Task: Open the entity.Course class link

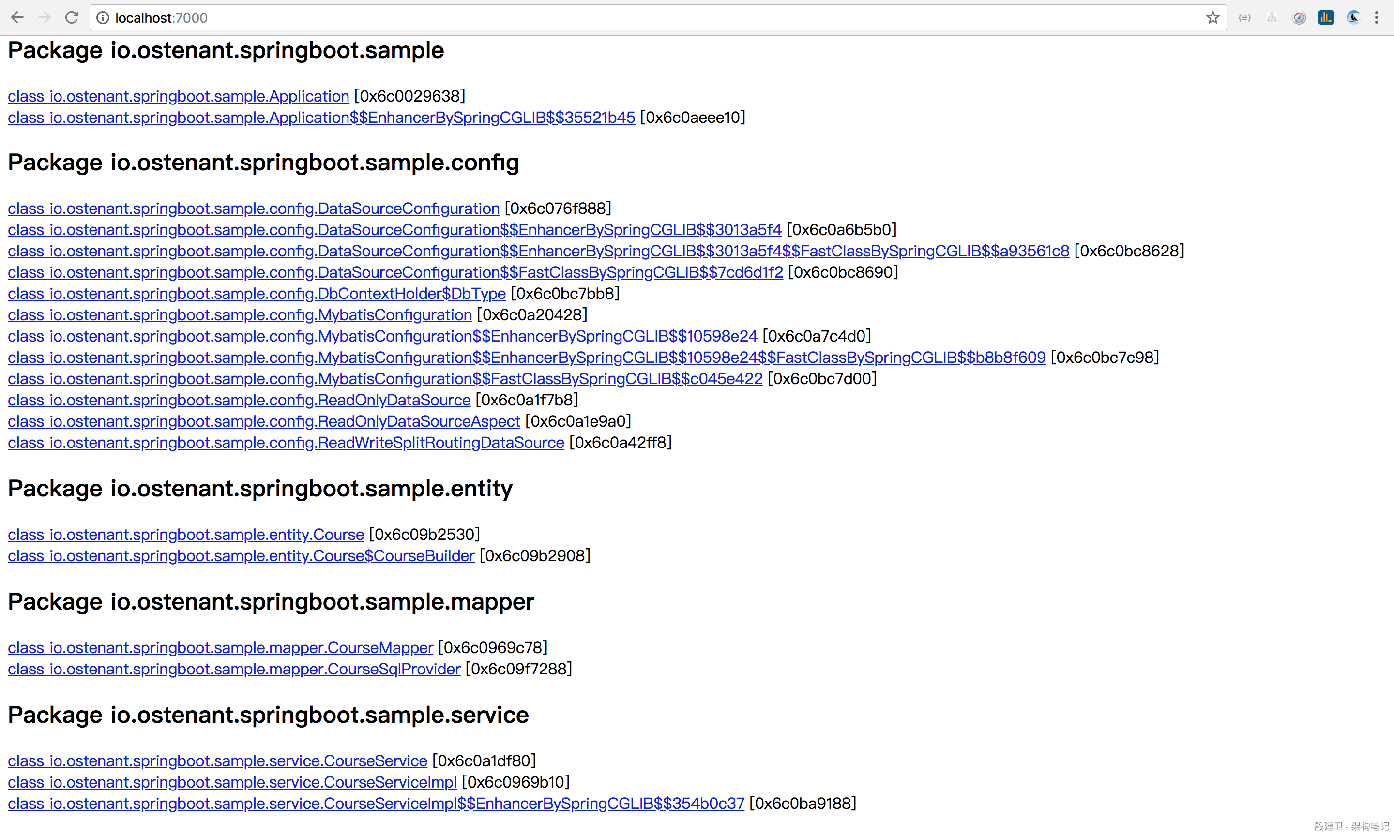Action: click(186, 535)
